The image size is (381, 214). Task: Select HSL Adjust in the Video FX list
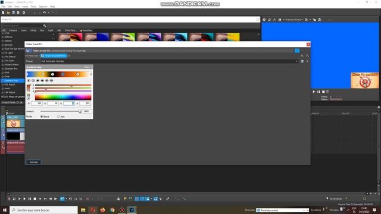pos(10,84)
